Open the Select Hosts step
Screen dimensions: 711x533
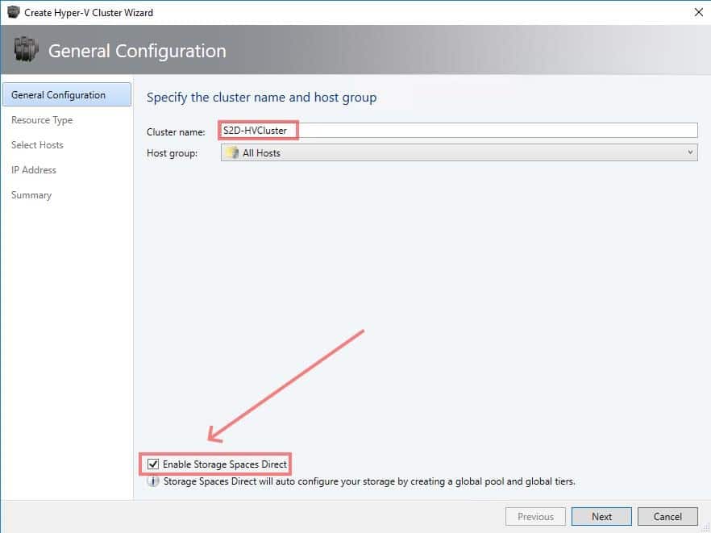[x=37, y=145]
